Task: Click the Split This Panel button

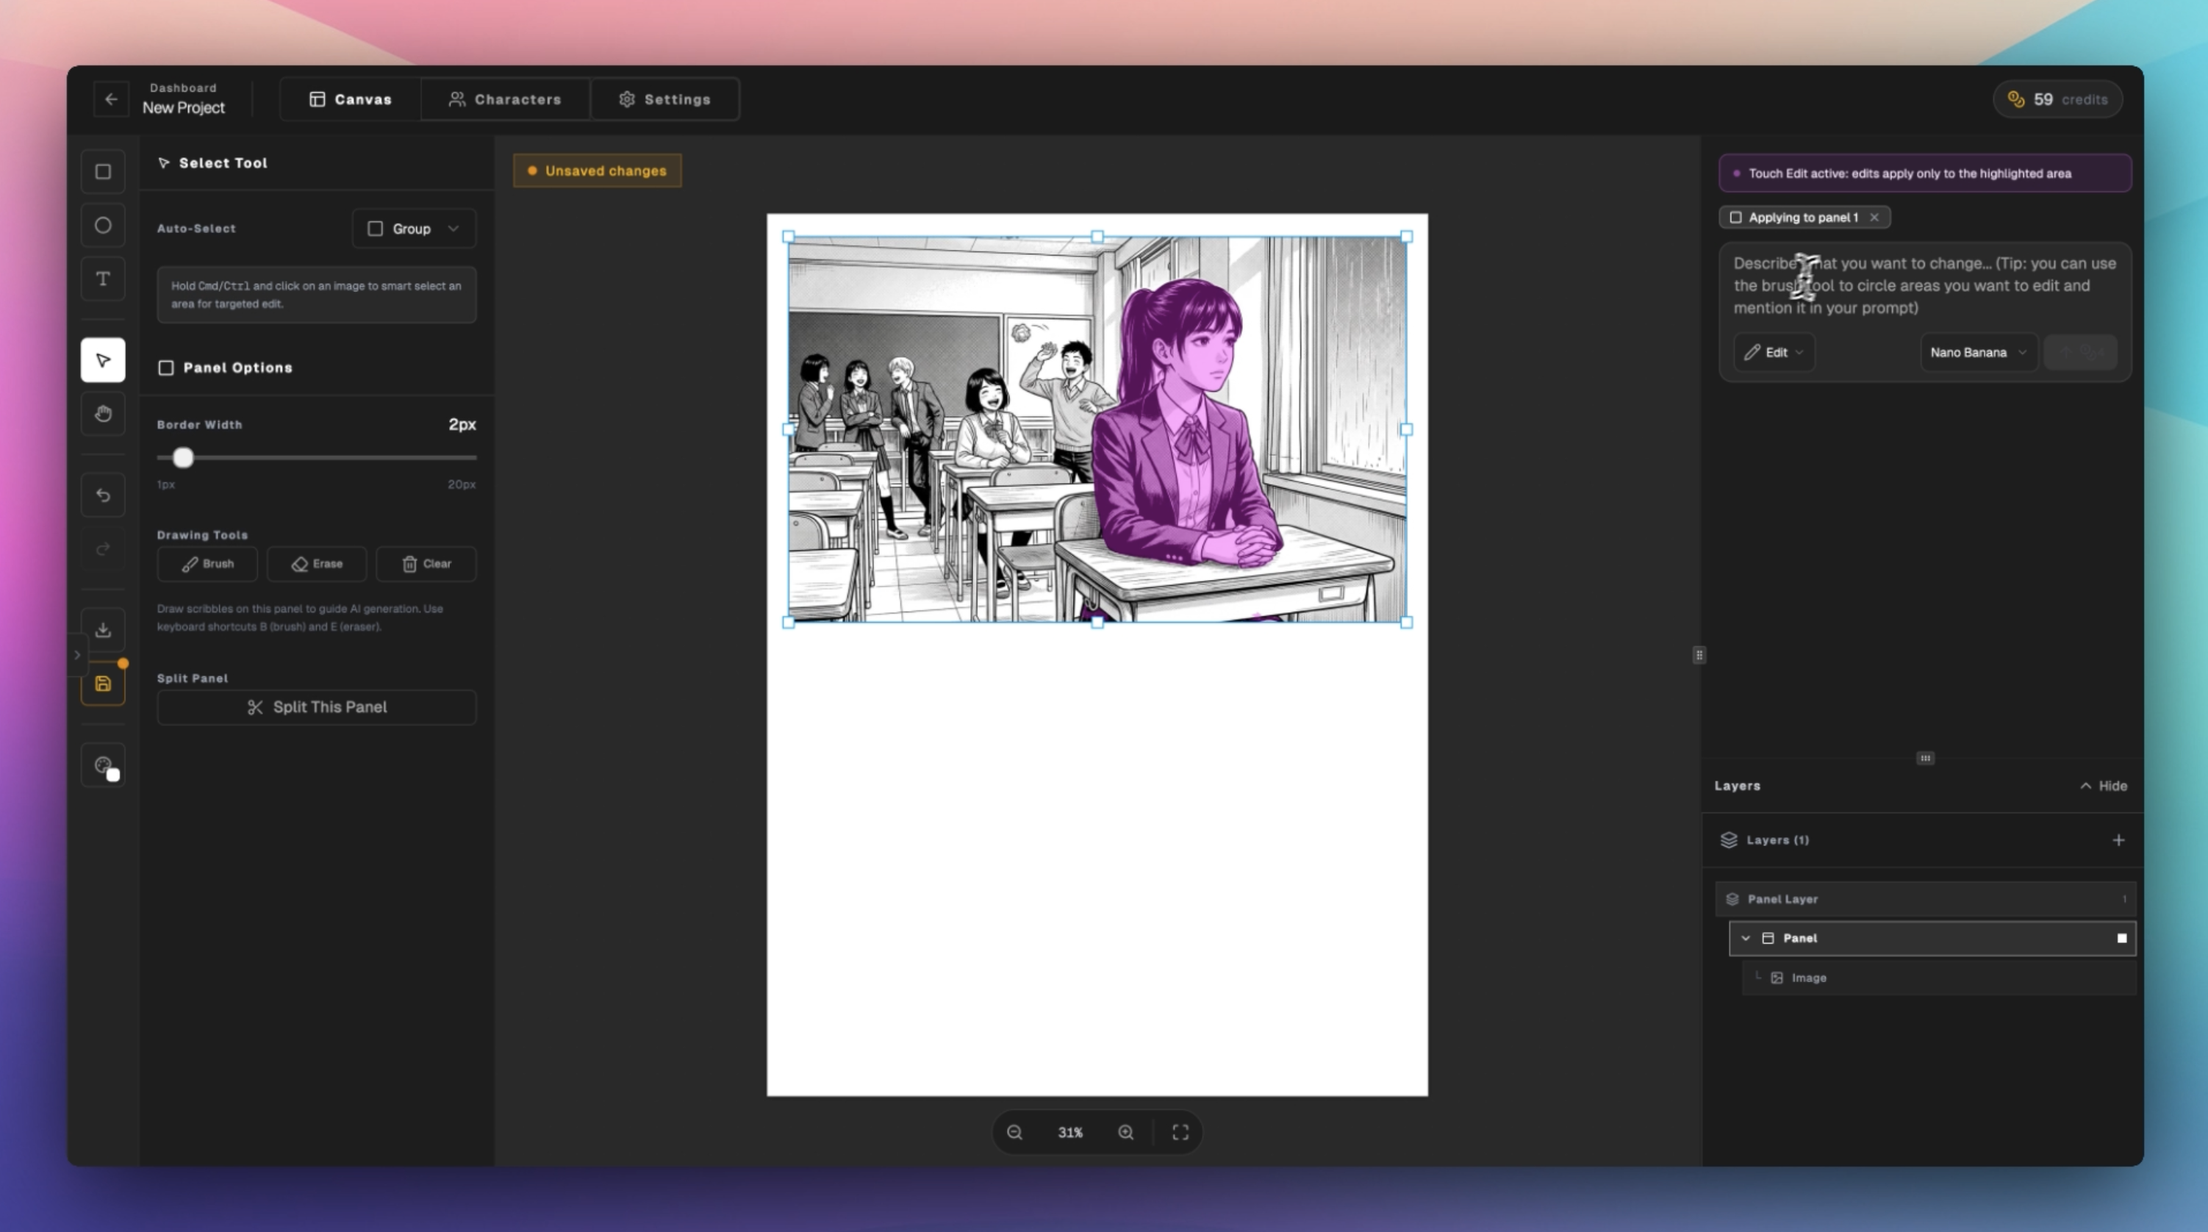Action: click(316, 707)
